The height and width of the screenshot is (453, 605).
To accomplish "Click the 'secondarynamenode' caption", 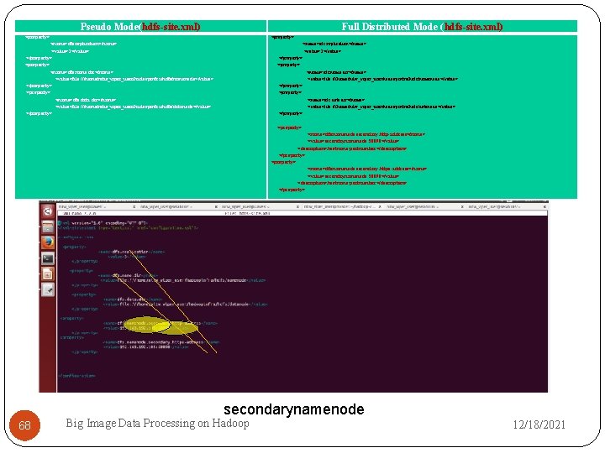I will [x=293, y=409].
